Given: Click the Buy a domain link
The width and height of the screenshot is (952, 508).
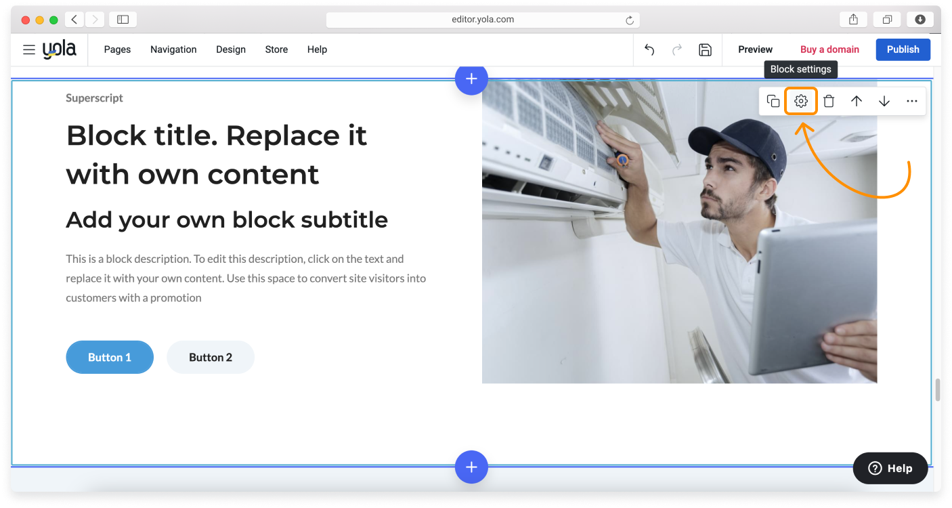Looking at the screenshot, I should [x=829, y=49].
